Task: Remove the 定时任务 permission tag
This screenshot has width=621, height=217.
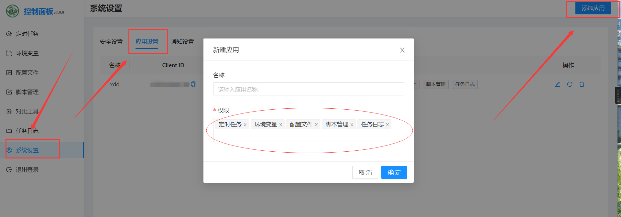Action: [245, 125]
